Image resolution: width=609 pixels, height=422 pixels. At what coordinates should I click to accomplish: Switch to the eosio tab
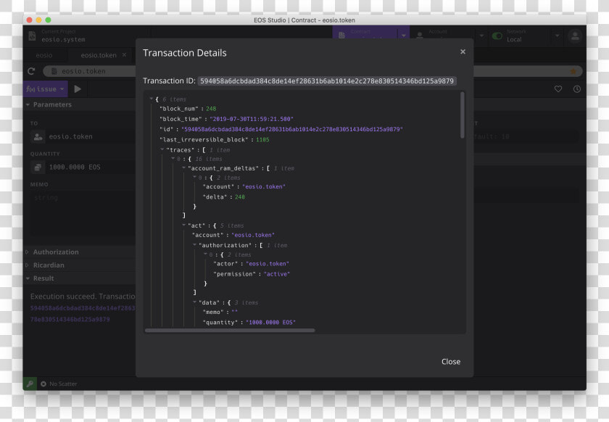pos(44,55)
